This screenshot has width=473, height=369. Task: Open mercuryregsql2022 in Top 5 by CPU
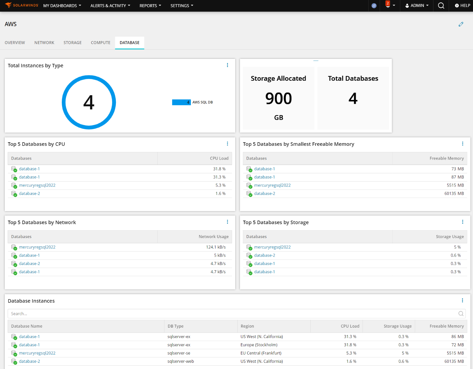coord(37,185)
